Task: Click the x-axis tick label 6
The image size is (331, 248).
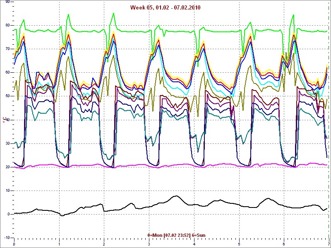Action: (x=283, y=244)
